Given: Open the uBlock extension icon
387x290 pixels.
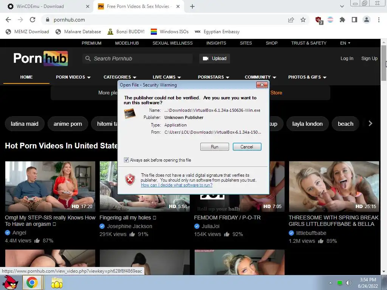Looking at the screenshot, I should pyautogui.click(x=319, y=20).
